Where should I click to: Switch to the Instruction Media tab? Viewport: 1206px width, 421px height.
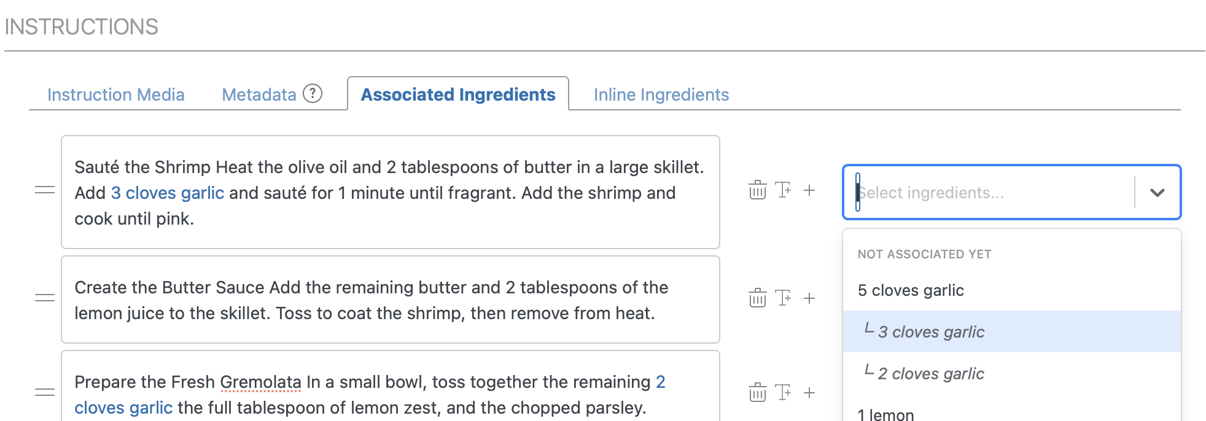[116, 95]
